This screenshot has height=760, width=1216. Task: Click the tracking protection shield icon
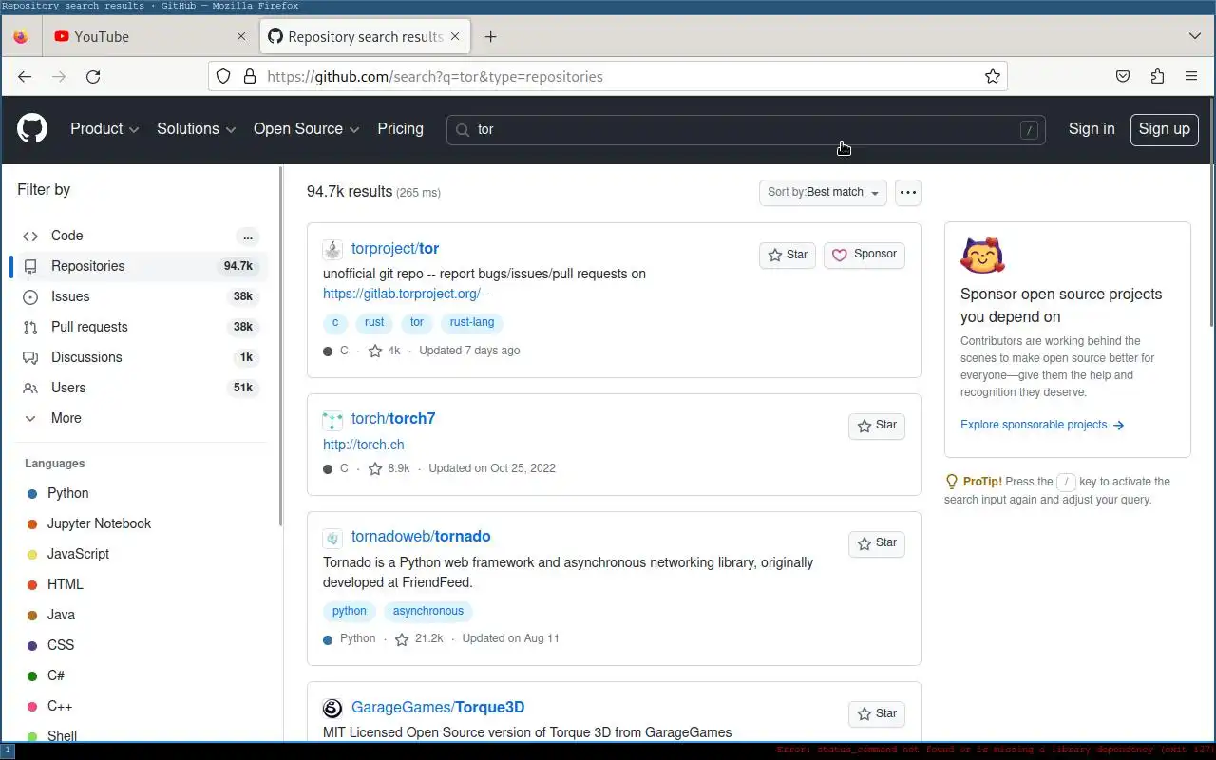point(223,77)
